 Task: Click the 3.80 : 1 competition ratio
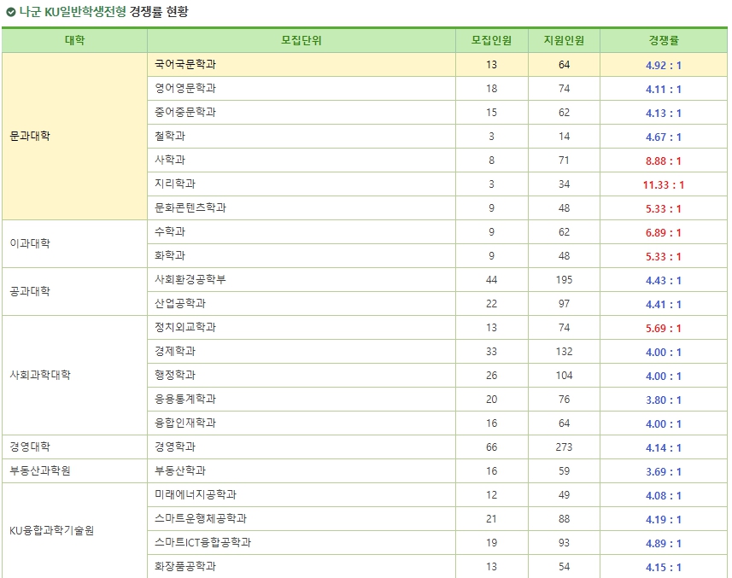pos(664,400)
